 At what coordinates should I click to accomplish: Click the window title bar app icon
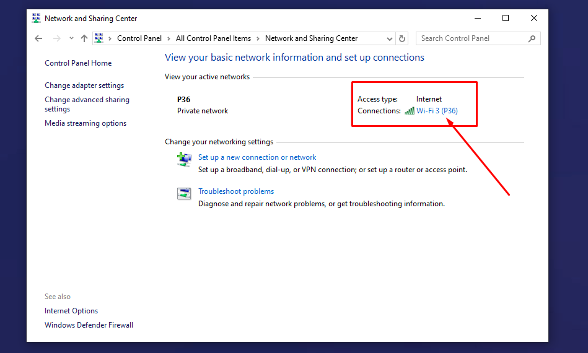tap(37, 18)
